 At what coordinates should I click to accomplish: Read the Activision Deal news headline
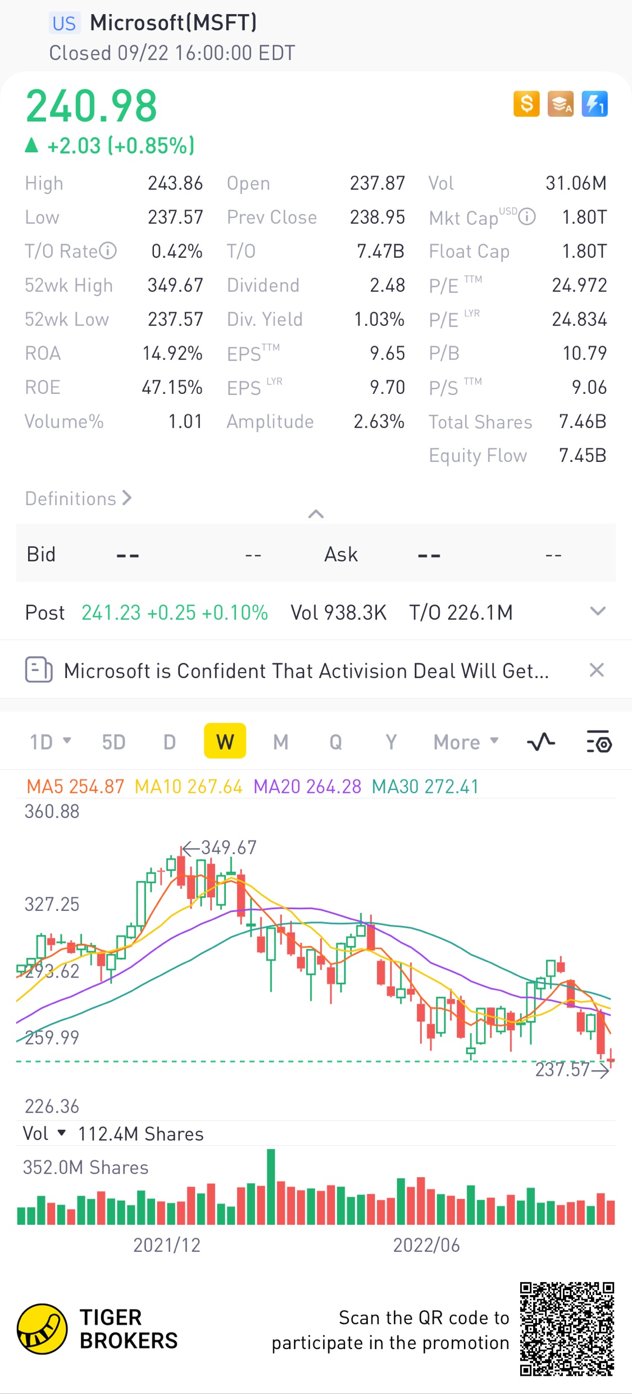pyautogui.click(x=306, y=670)
